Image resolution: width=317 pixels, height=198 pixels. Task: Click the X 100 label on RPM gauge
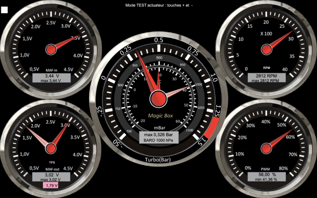click(x=266, y=34)
